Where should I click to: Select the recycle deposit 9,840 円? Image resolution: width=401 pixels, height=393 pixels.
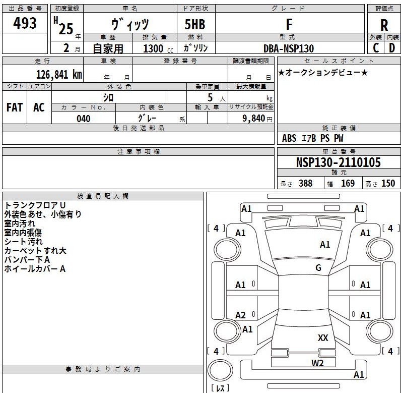click(257, 118)
